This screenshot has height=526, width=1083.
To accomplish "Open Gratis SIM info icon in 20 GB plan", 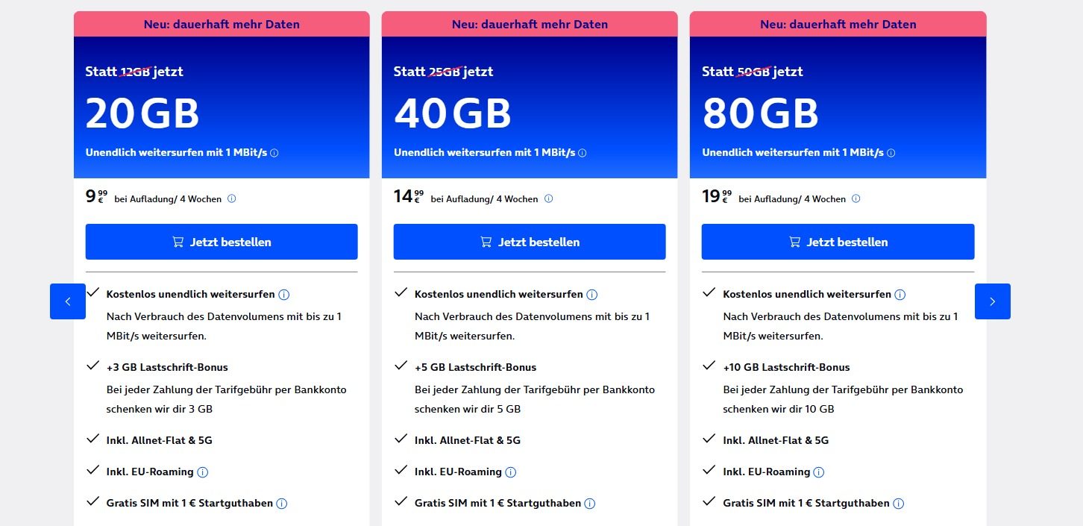I will [x=282, y=504].
